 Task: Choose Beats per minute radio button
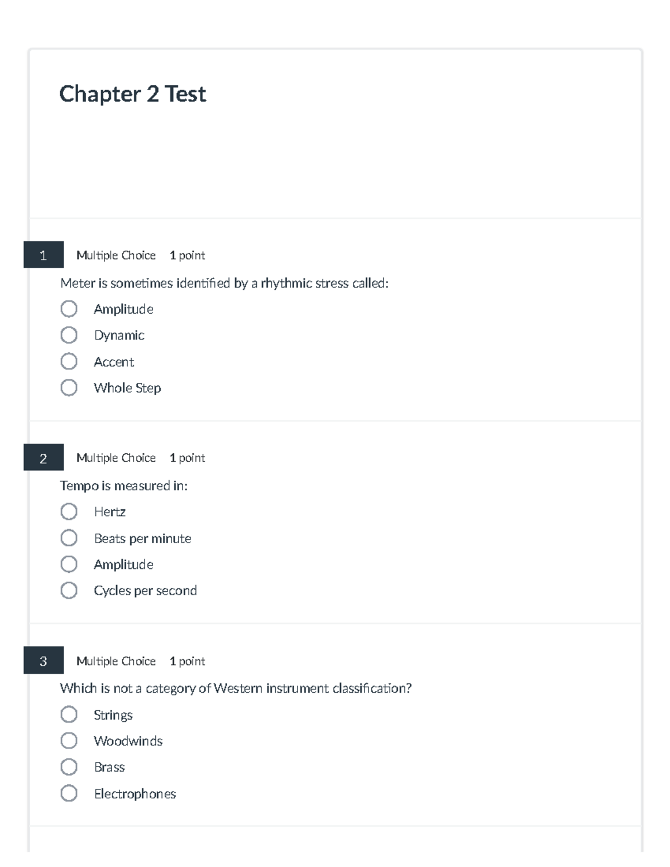coord(69,538)
